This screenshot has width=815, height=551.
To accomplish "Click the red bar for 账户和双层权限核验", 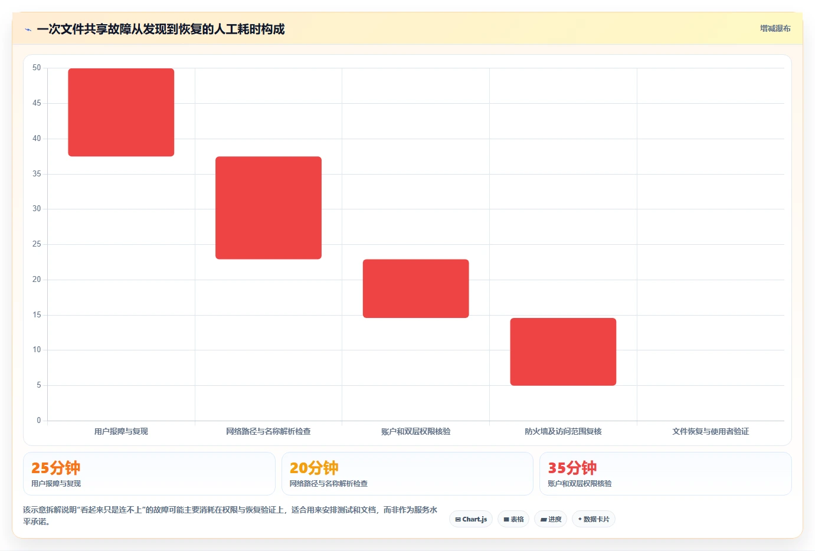I will click(416, 288).
